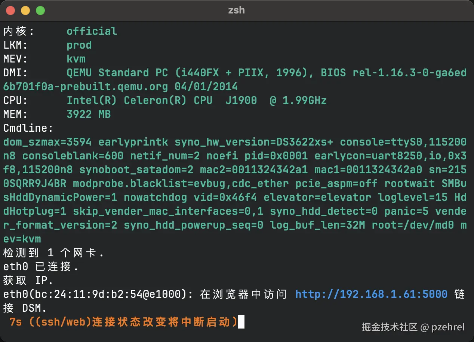
Task: Click the 'noefi' parameter text
Action: pos(222,156)
